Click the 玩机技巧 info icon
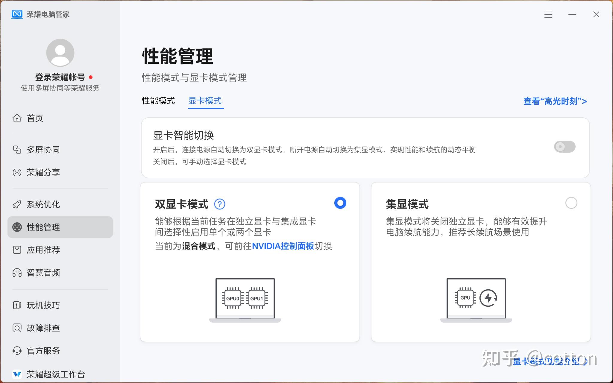The width and height of the screenshot is (613, 383). point(17,305)
